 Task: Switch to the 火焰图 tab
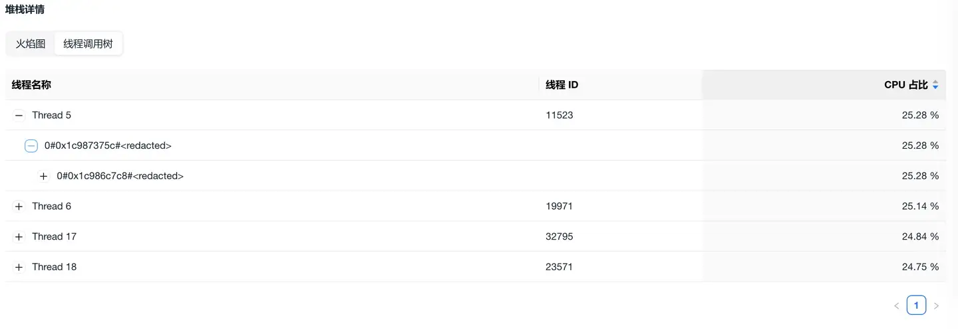click(31, 44)
